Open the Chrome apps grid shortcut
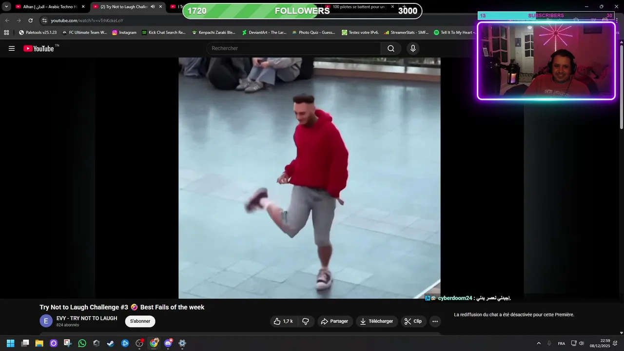 click(x=6, y=33)
